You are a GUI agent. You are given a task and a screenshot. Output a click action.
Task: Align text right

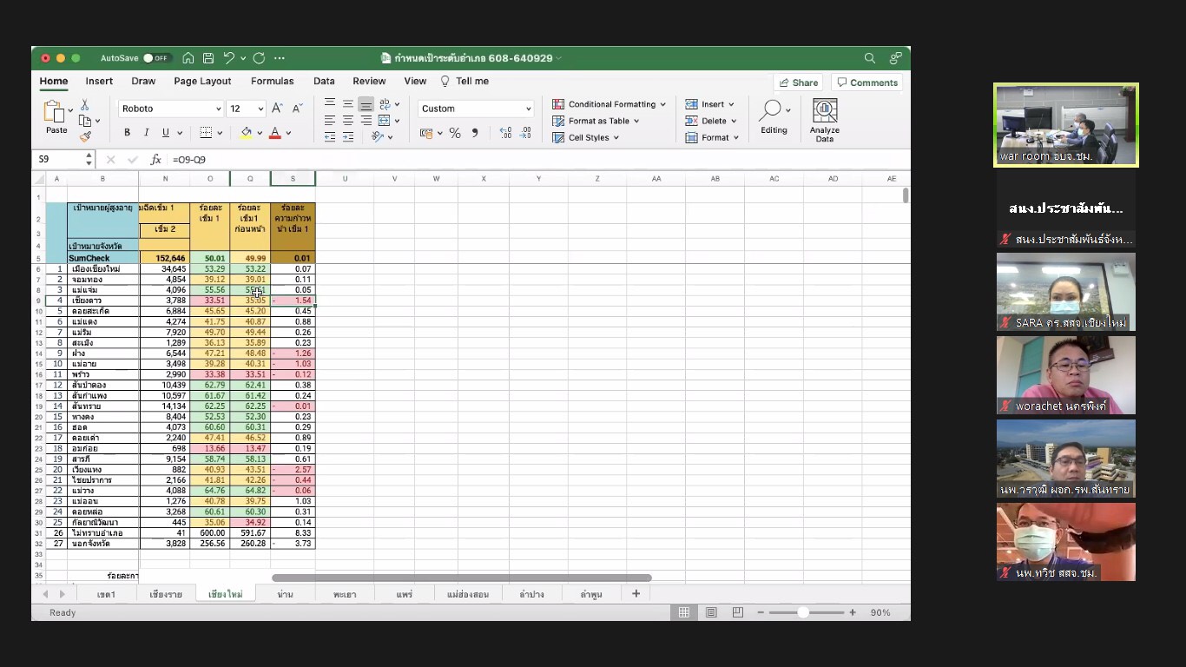tap(366, 121)
